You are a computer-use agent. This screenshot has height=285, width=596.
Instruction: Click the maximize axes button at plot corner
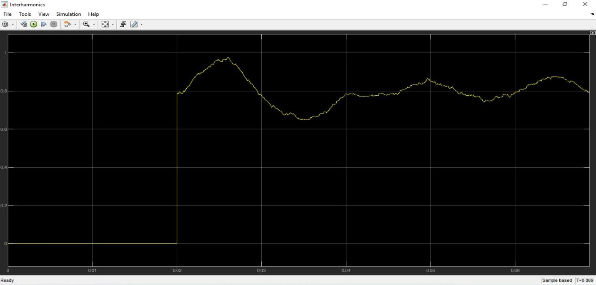tap(593, 33)
